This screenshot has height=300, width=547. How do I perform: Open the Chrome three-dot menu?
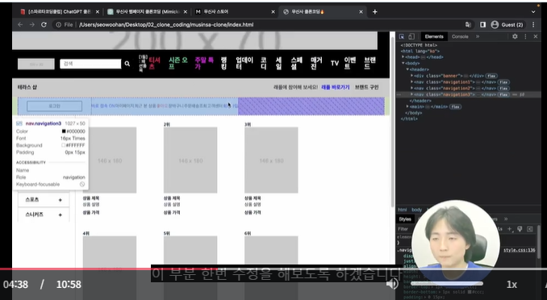pyautogui.click(x=533, y=24)
